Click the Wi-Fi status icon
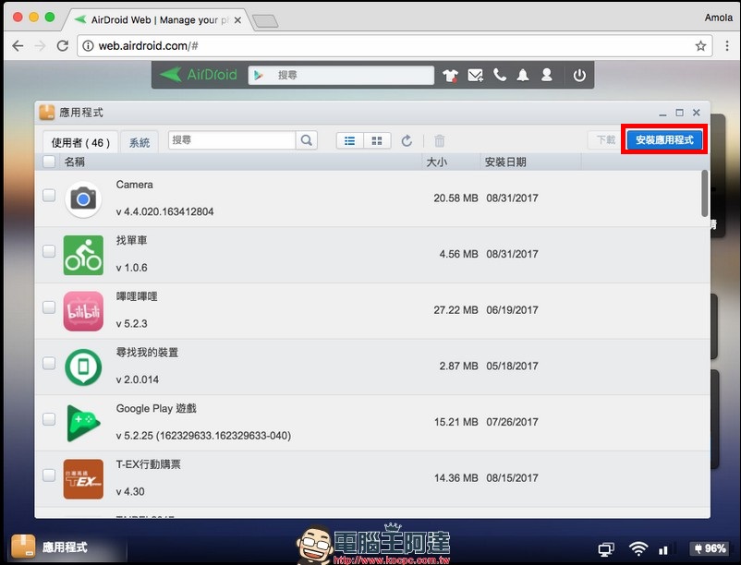This screenshot has height=565, width=741. point(638,548)
